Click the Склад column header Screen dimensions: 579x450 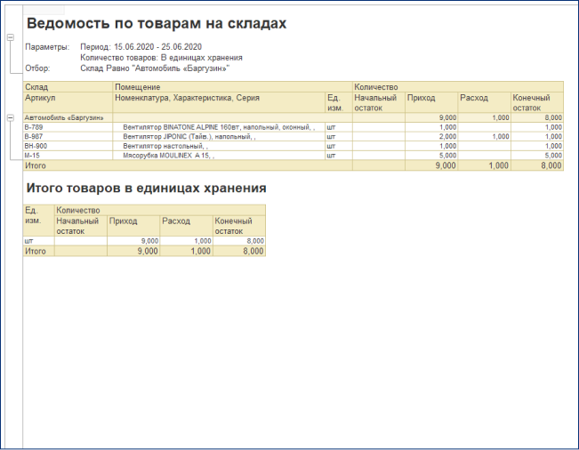[68, 87]
